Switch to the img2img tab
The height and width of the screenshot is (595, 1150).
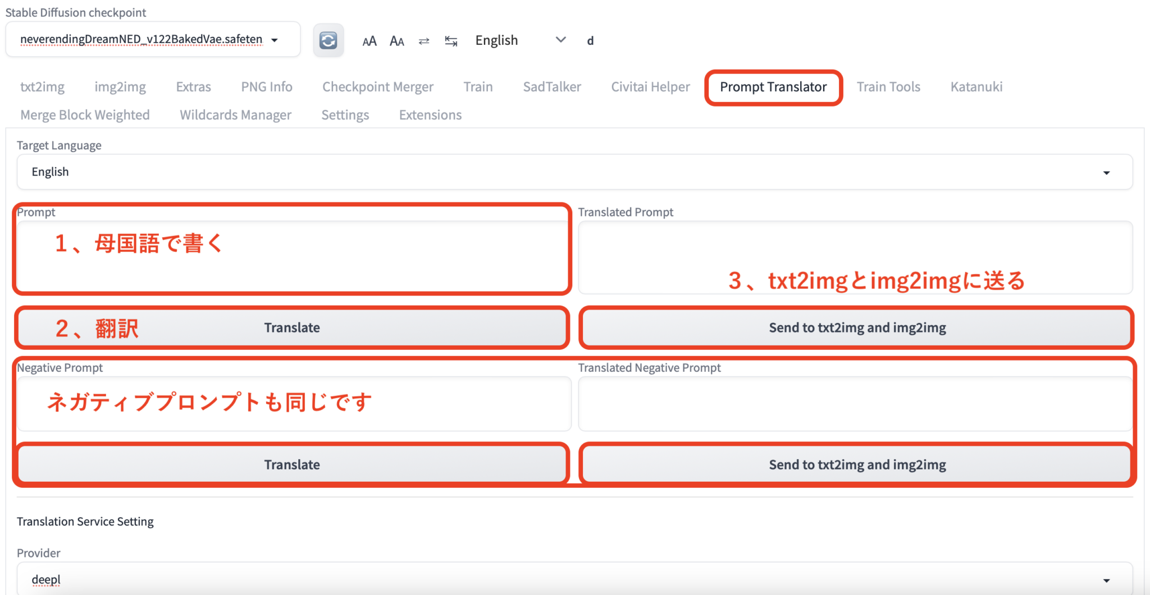point(120,86)
